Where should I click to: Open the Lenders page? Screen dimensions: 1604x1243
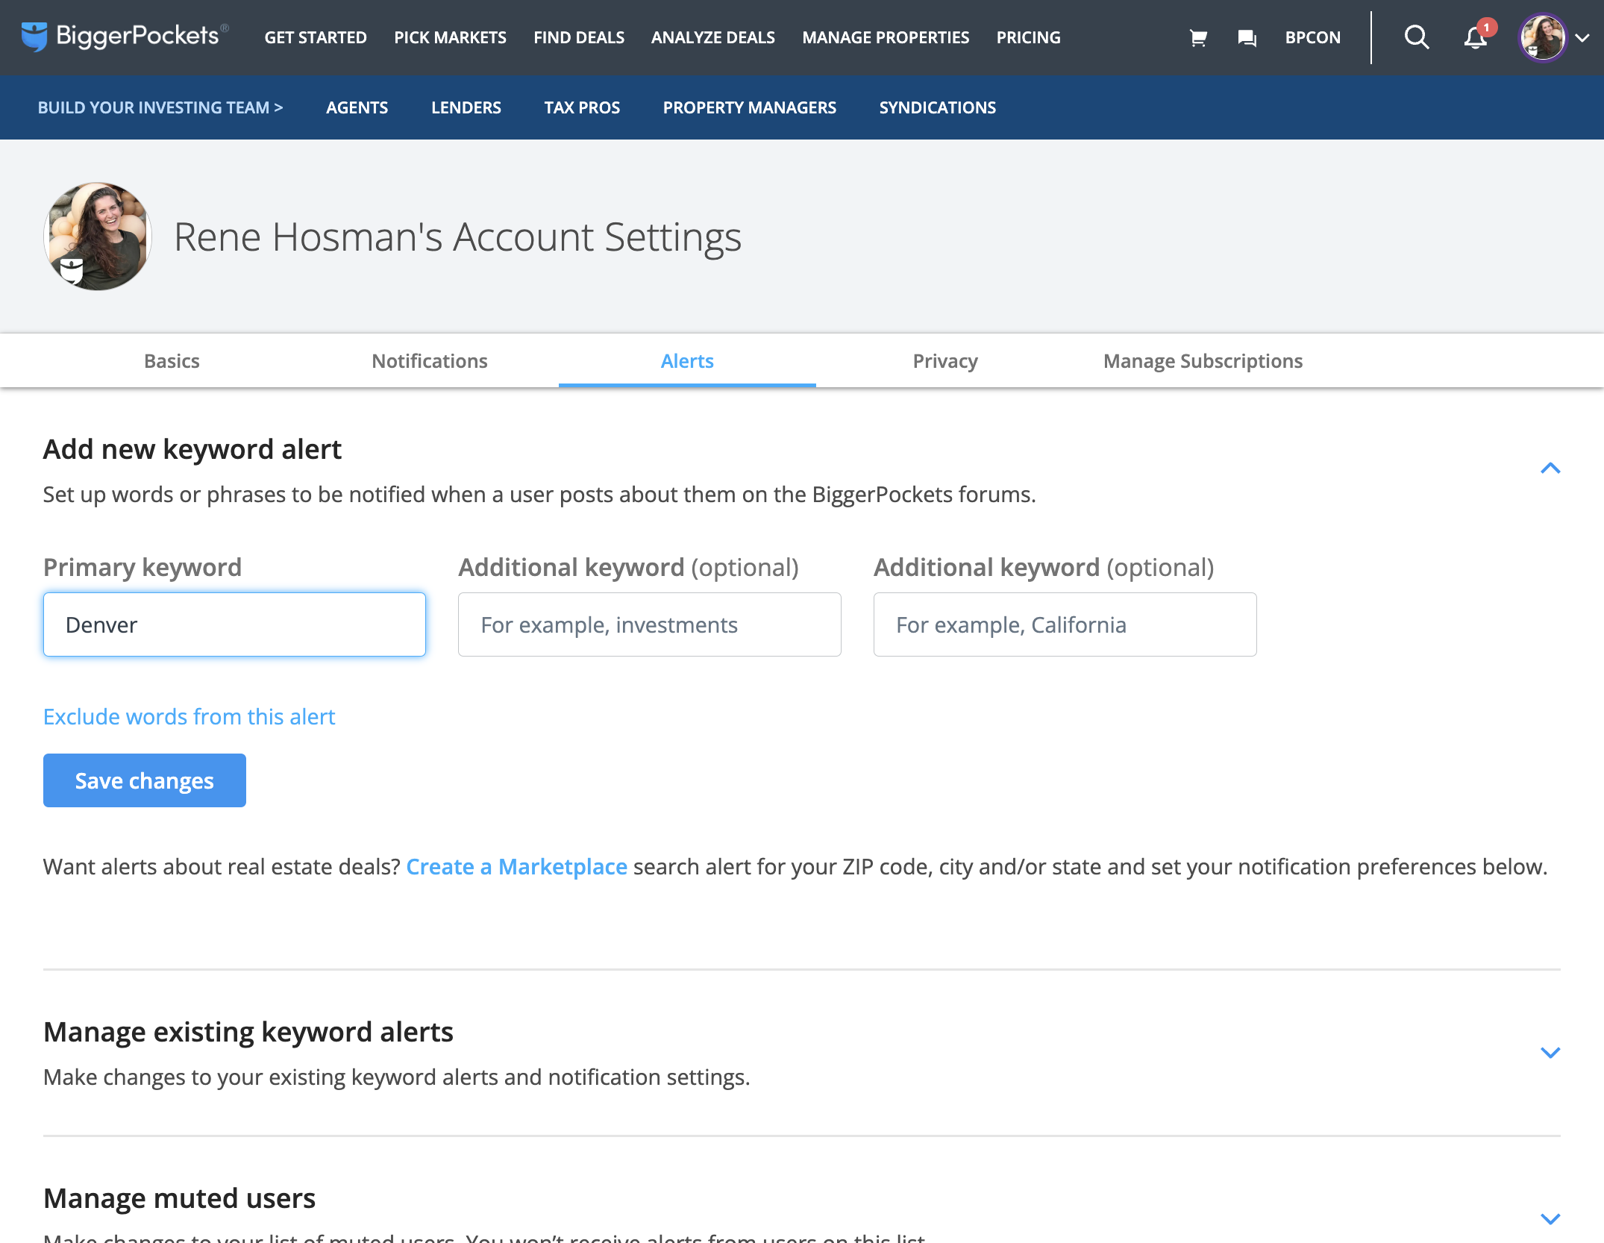click(466, 107)
